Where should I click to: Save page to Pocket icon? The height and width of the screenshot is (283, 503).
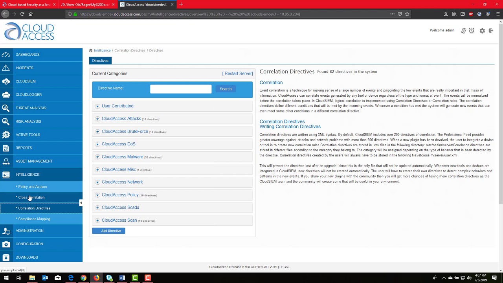[400, 14]
